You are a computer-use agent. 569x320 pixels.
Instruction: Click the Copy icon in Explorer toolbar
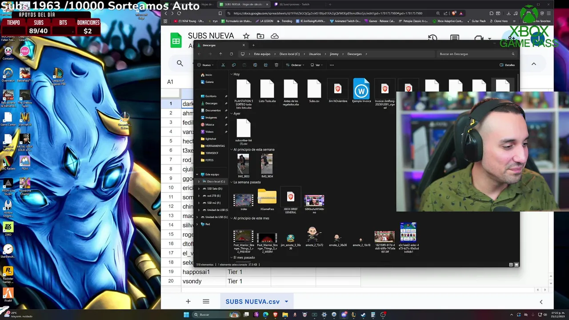[234, 65]
